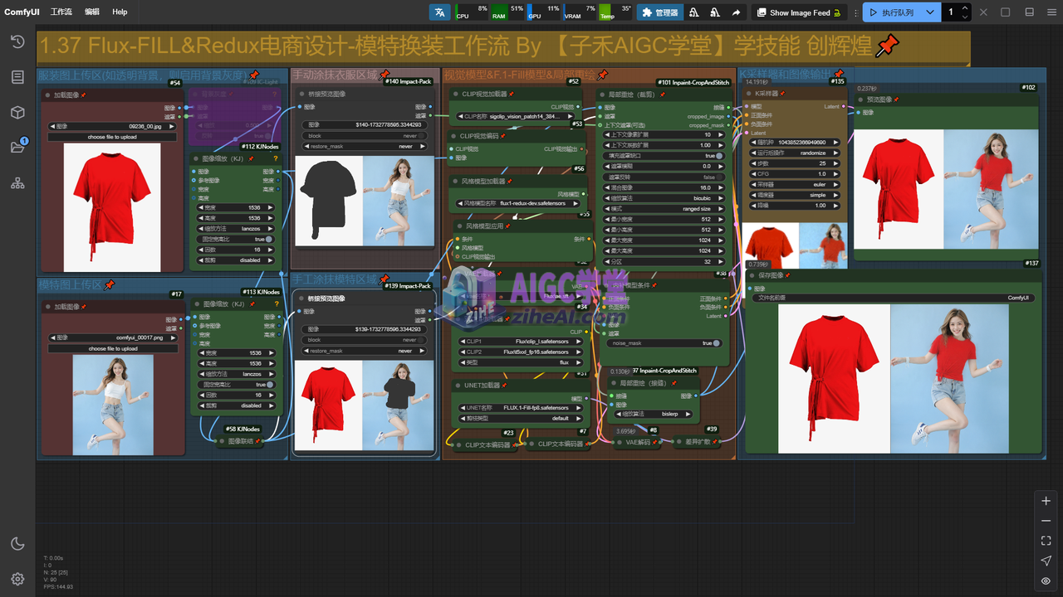Open the node library cube icon
Image resolution: width=1063 pixels, height=597 pixels.
click(17, 113)
